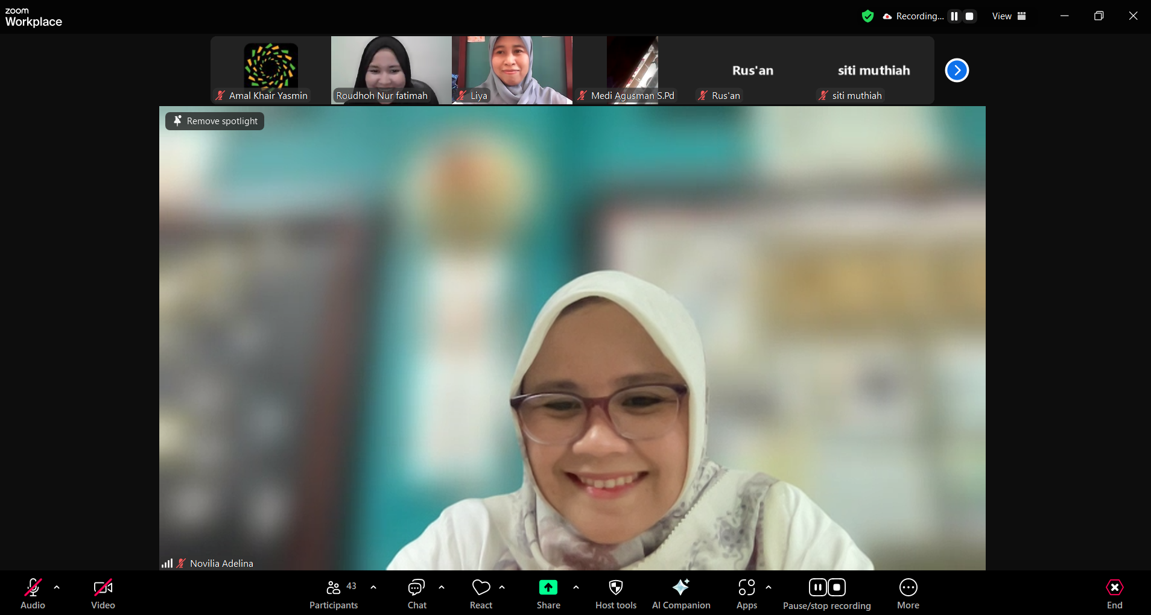Open the Apps panel
The height and width of the screenshot is (615, 1151).
pos(747,594)
